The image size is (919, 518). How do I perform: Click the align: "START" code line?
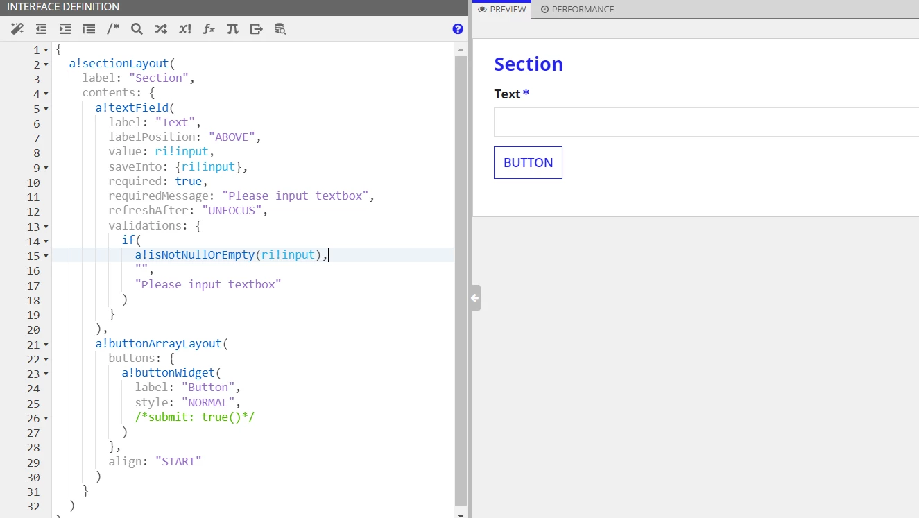(x=155, y=462)
